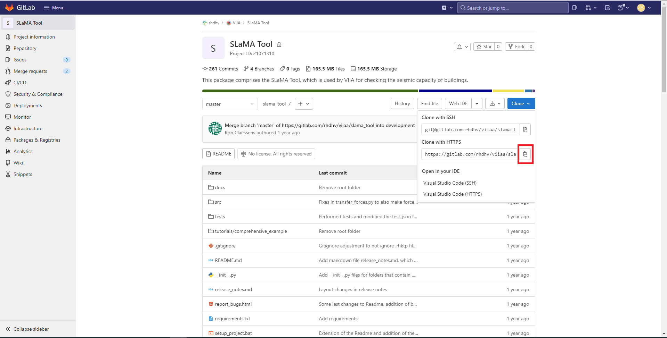Open the src folder
This screenshot has width=667, height=338.
[x=218, y=202]
